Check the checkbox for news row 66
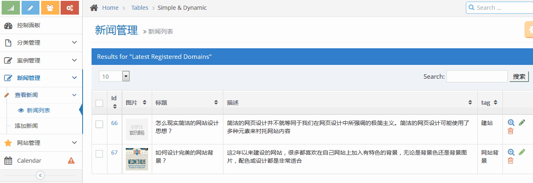This screenshot has height=183, width=533. (99, 124)
